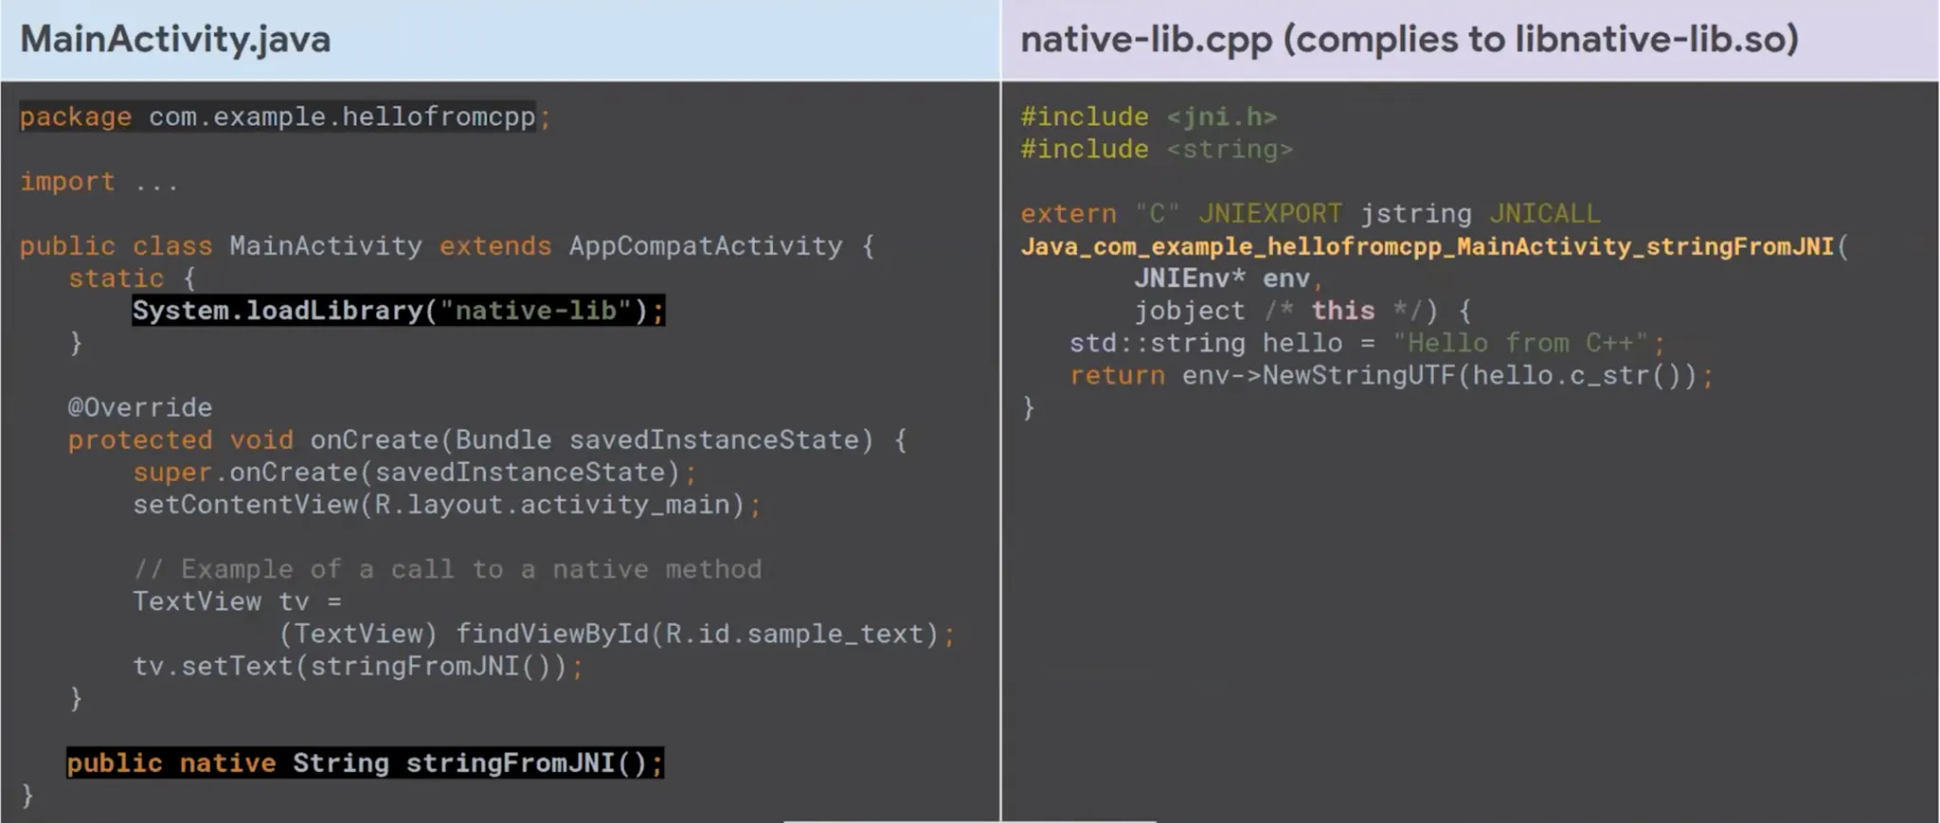The height and width of the screenshot is (823, 1940).
Task: Click the tv.setText(stringFromJNI()) call
Action: pyautogui.click(x=357, y=667)
